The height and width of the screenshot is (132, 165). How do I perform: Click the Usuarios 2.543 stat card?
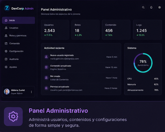pyautogui.click(x=55, y=30)
